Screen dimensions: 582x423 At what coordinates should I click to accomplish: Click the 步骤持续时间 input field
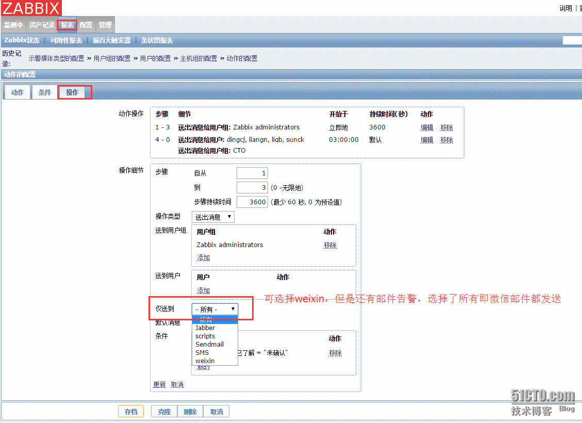pos(252,202)
